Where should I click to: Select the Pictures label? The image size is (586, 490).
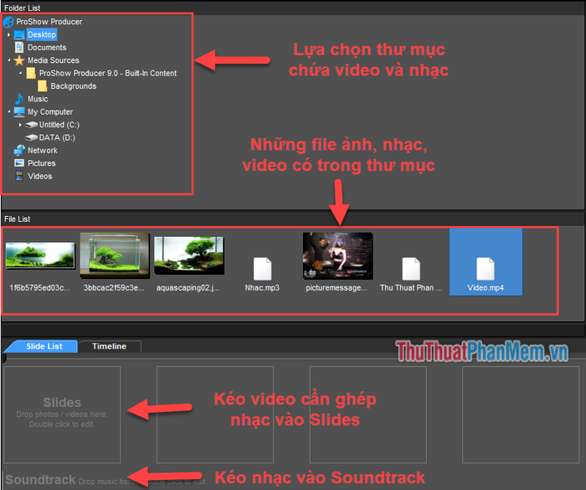pyautogui.click(x=42, y=163)
